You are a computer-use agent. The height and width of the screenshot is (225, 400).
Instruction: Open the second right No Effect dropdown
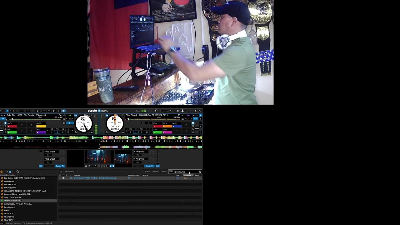(141, 159)
